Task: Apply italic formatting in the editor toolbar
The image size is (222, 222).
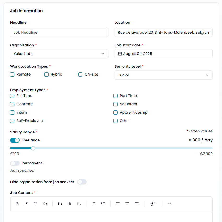Action: click(26, 204)
